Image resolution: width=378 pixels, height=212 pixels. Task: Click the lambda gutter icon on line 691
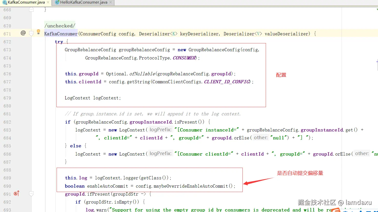coord(16,194)
